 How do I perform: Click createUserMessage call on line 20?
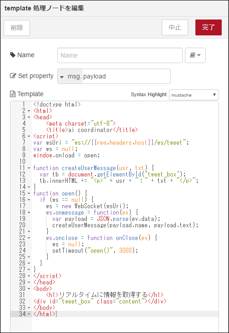point(125,225)
